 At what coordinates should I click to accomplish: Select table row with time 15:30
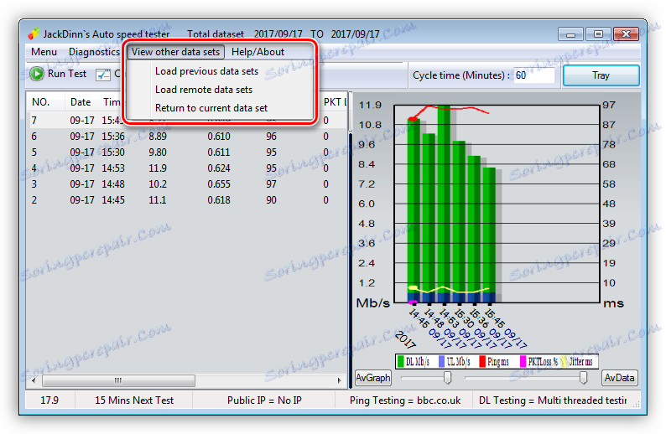point(187,152)
